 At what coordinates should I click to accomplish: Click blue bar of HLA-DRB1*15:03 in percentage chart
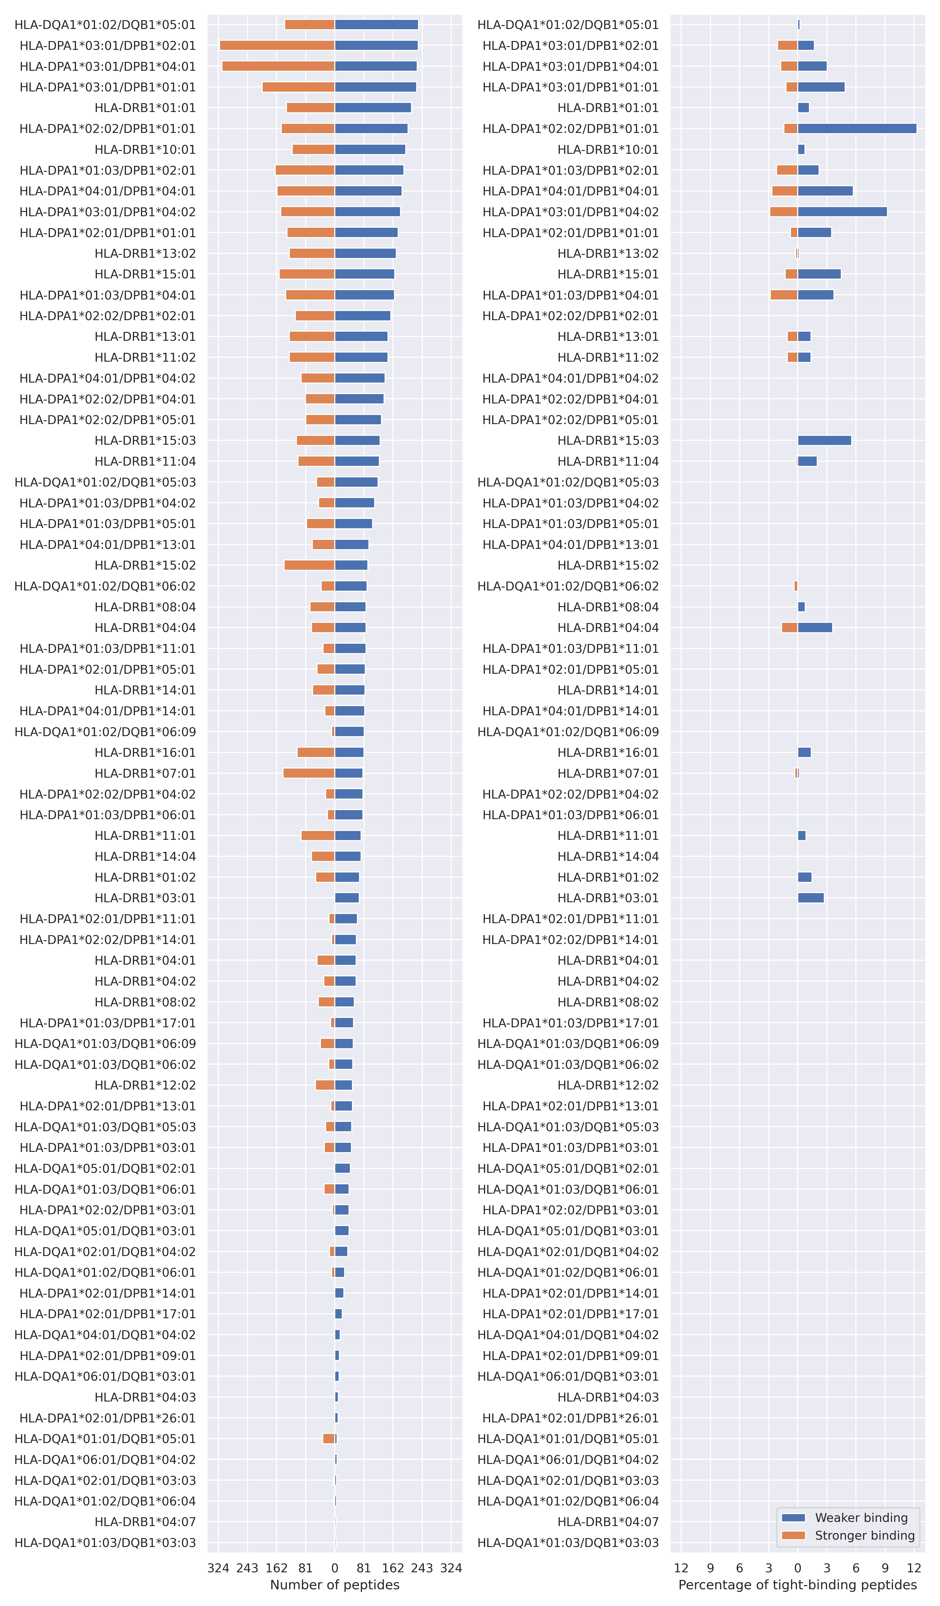coord(825,440)
